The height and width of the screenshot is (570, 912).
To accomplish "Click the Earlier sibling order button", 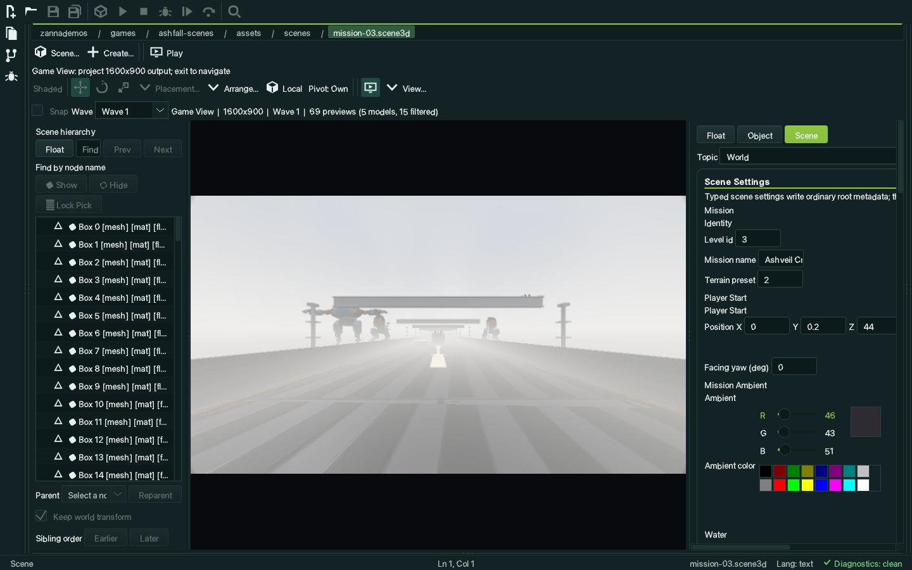I will tap(106, 538).
